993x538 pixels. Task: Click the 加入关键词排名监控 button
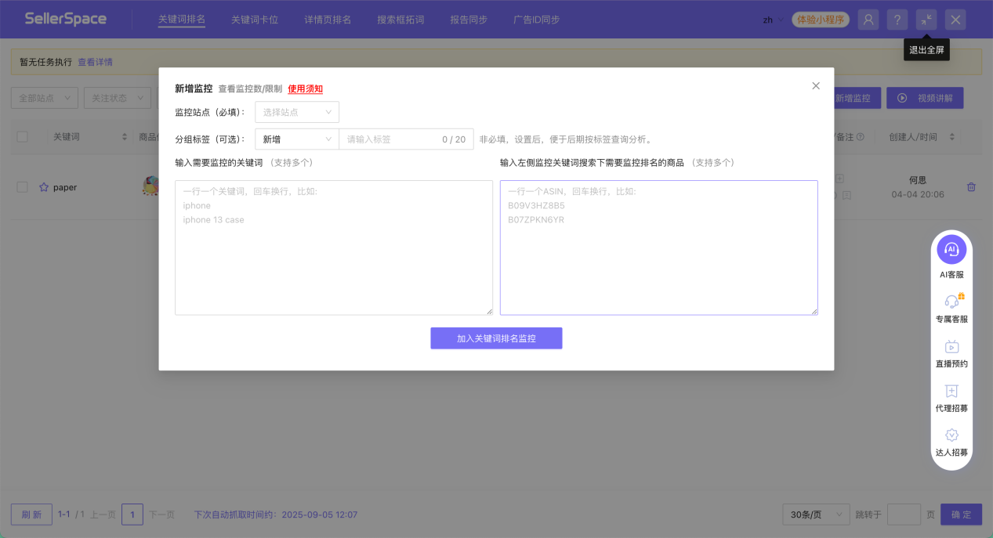click(496, 338)
